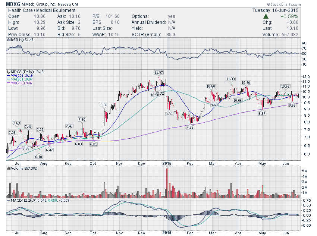
Task: Click the 2015 year axis label
Action: click(x=167, y=163)
